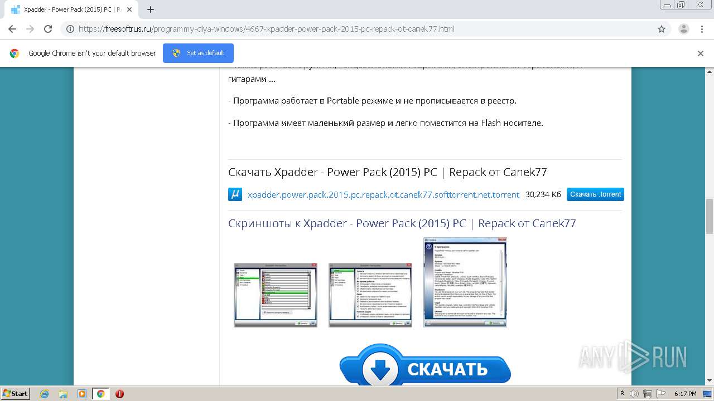View site information lock icon
Viewport: 714px width, 401px height.
pyautogui.click(x=70, y=29)
